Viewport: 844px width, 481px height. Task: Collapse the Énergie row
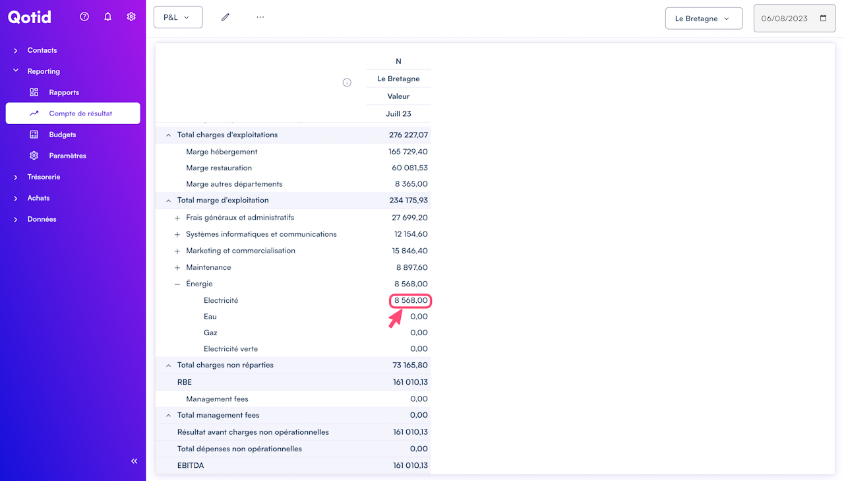click(x=177, y=284)
